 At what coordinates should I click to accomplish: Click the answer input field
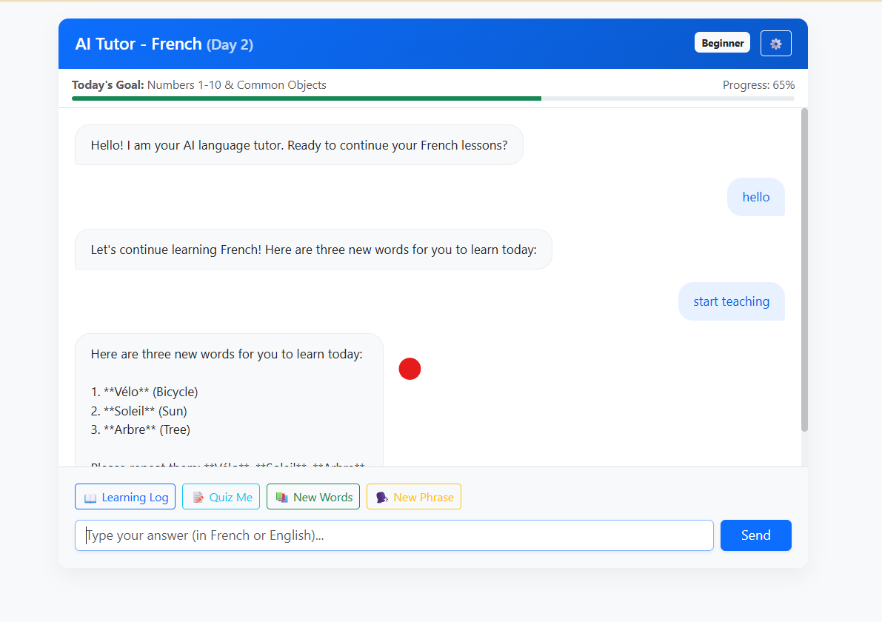point(394,535)
